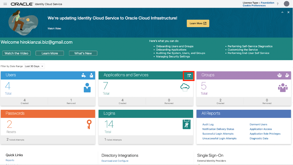
Task: Click the cloud icon in Applications tile
Action: [185, 87]
